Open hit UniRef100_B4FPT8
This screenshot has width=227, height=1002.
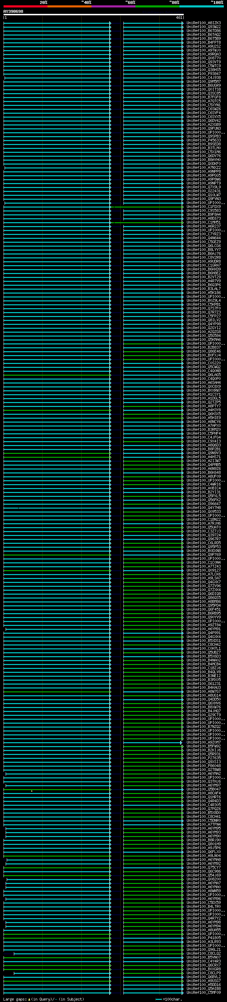click(204, 42)
